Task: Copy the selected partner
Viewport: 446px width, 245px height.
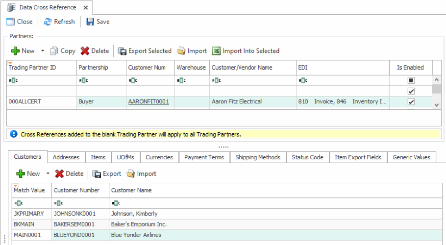Action: pyautogui.click(x=63, y=51)
